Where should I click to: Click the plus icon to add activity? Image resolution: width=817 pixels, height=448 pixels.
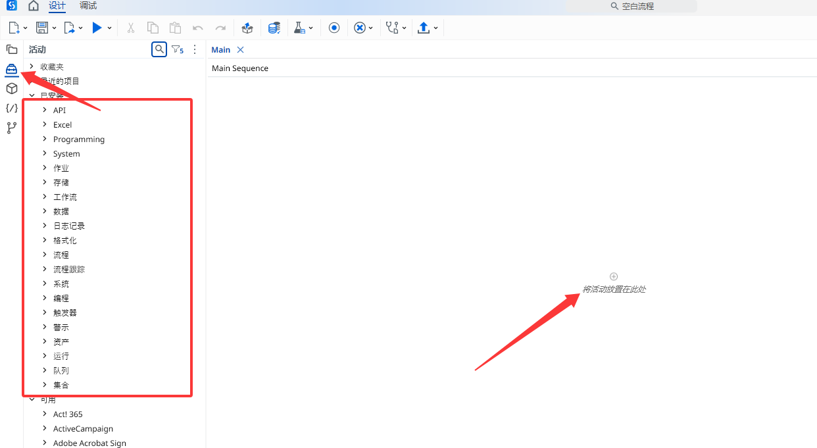tap(614, 276)
